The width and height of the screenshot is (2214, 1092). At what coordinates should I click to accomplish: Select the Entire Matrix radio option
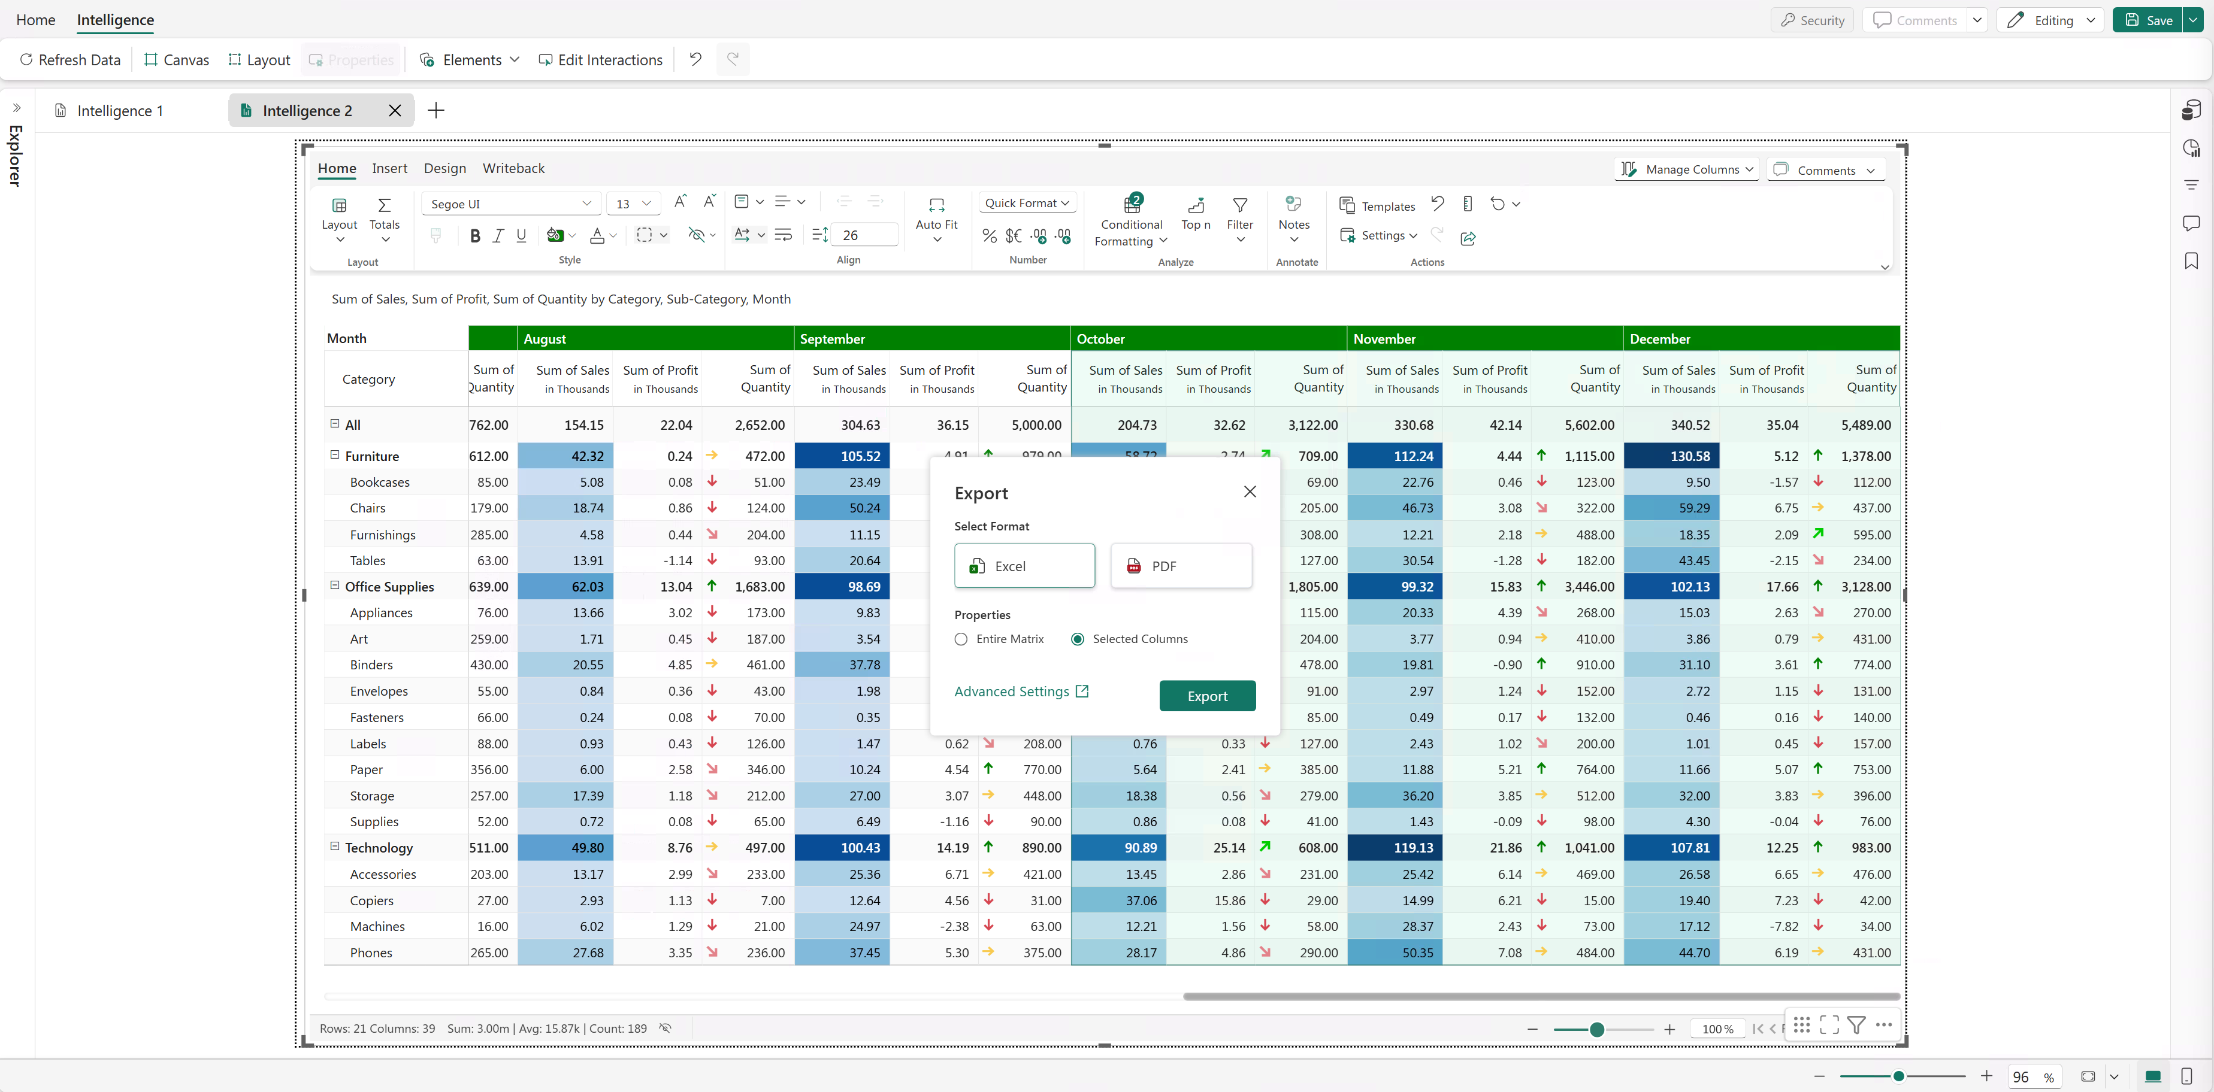click(961, 639)
